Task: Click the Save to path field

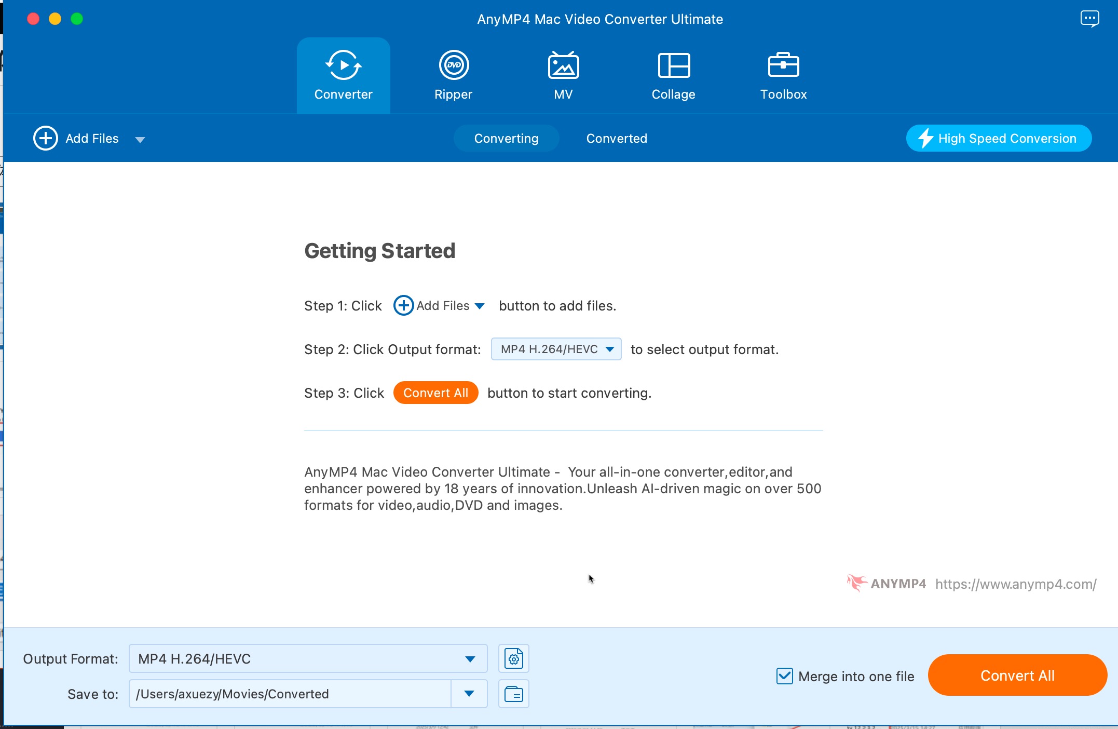Action: click(290, 694)
